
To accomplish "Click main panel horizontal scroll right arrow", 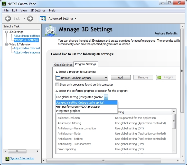I will pos(178,160).
